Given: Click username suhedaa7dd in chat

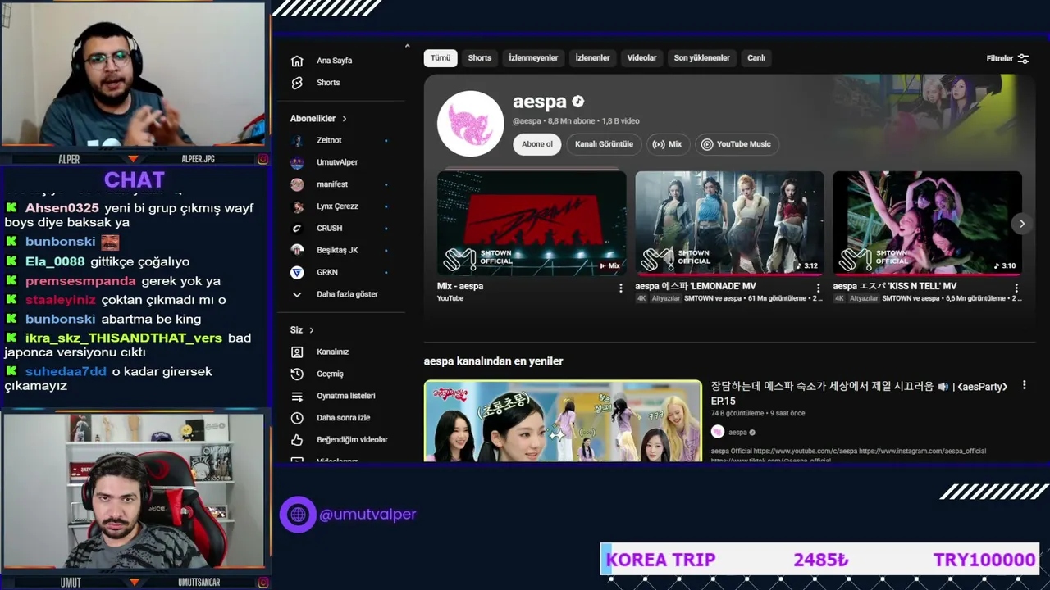Looking at the screenshot, I should [66, 371].
